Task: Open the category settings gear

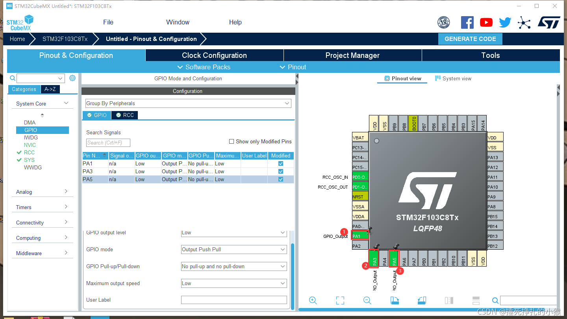Action: (72, 78)
